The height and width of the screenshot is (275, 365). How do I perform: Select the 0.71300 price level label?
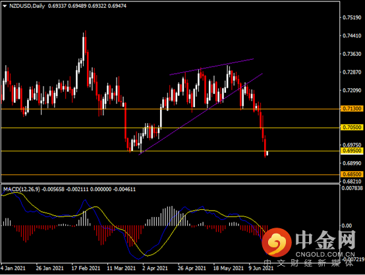[352, 109]
